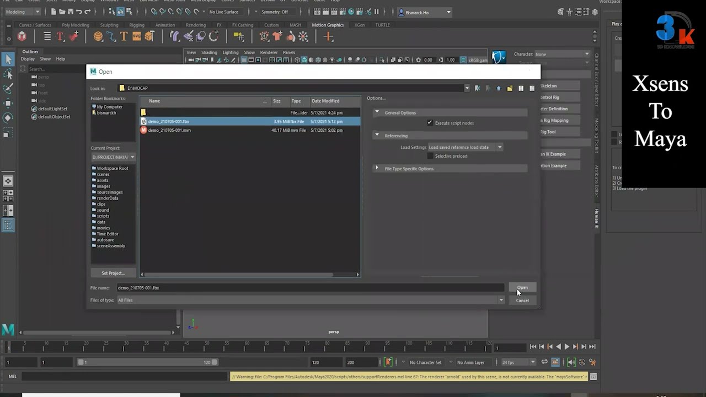
Task: Click the play forward button
Action: 566,347
